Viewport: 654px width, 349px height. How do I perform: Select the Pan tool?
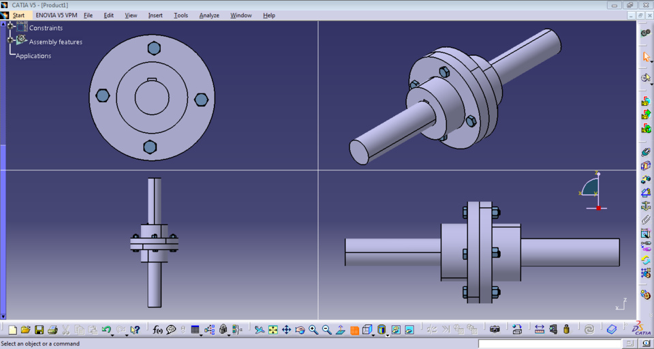point(287,330)
